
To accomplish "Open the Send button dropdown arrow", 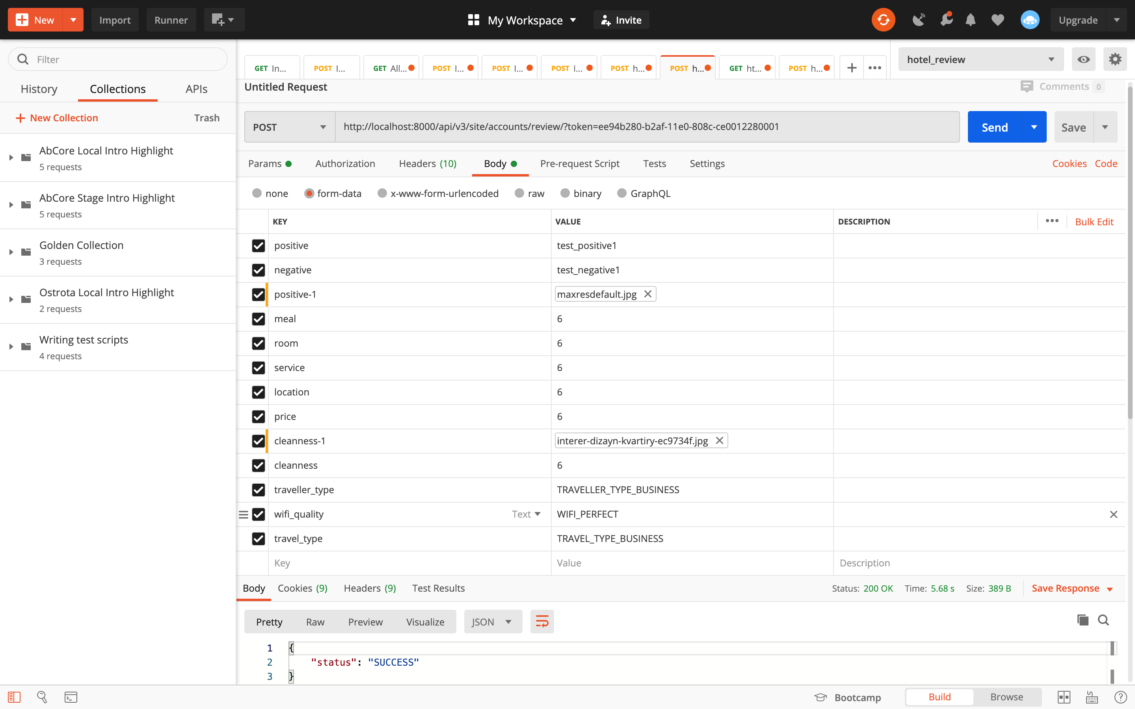I will coord(1034,127).
